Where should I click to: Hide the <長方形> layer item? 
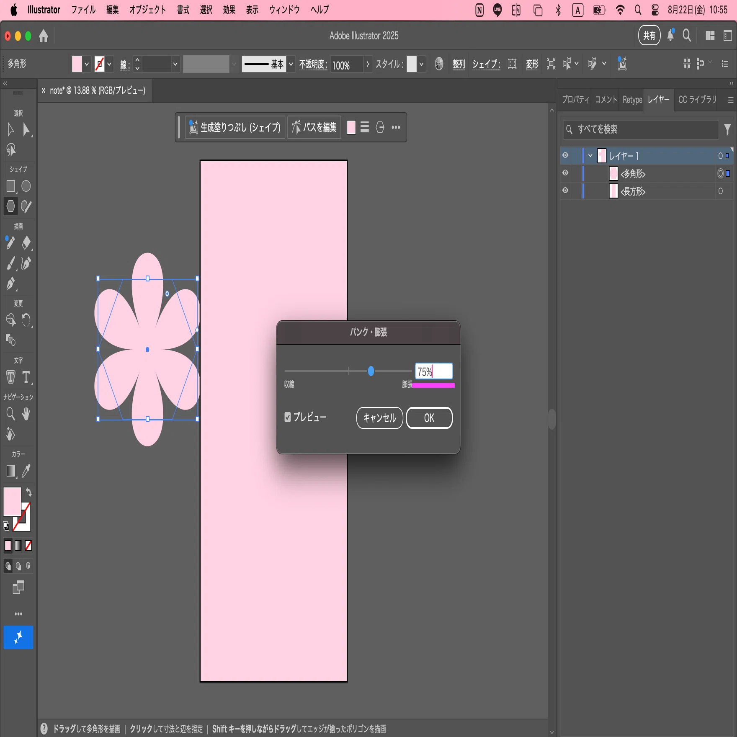tap(565, 191)
